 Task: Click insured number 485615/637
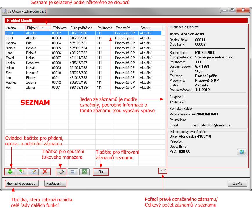78,63
